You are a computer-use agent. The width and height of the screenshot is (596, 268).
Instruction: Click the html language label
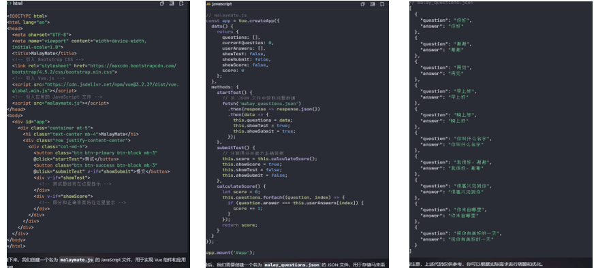(18, 3)
